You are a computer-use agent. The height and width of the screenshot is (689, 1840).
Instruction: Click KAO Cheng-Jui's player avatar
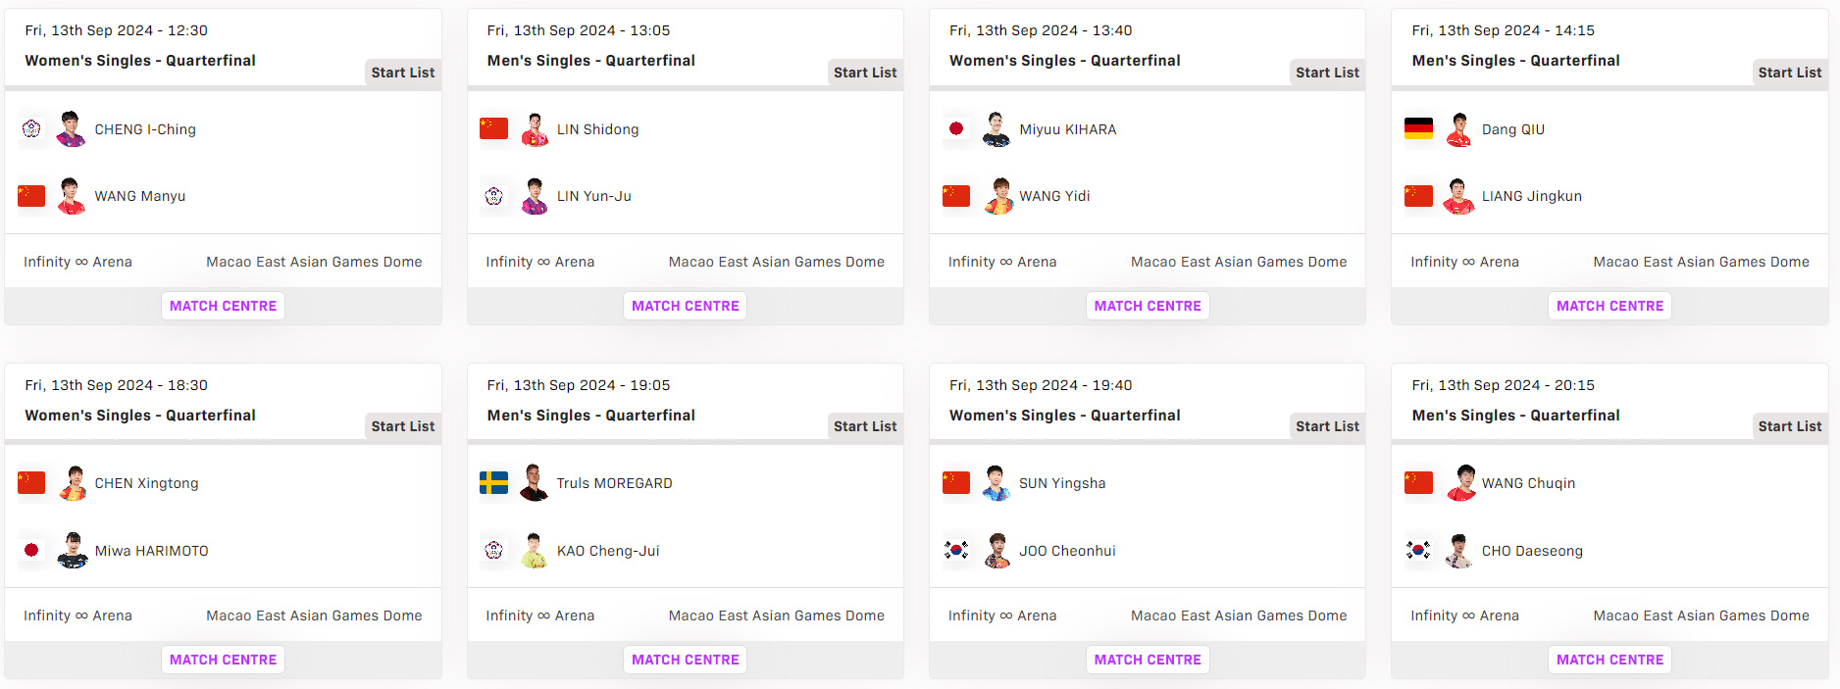(535, 551)
